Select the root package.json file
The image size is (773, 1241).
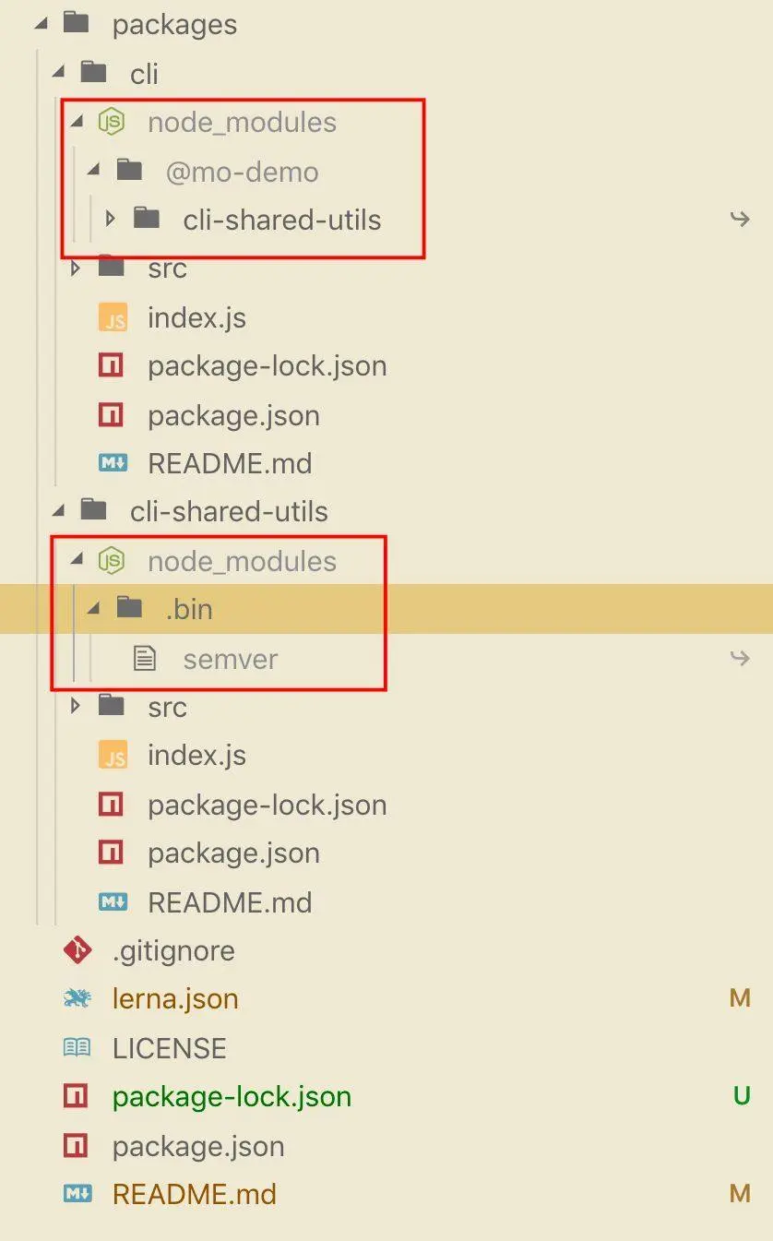(x=198, y=1146)
